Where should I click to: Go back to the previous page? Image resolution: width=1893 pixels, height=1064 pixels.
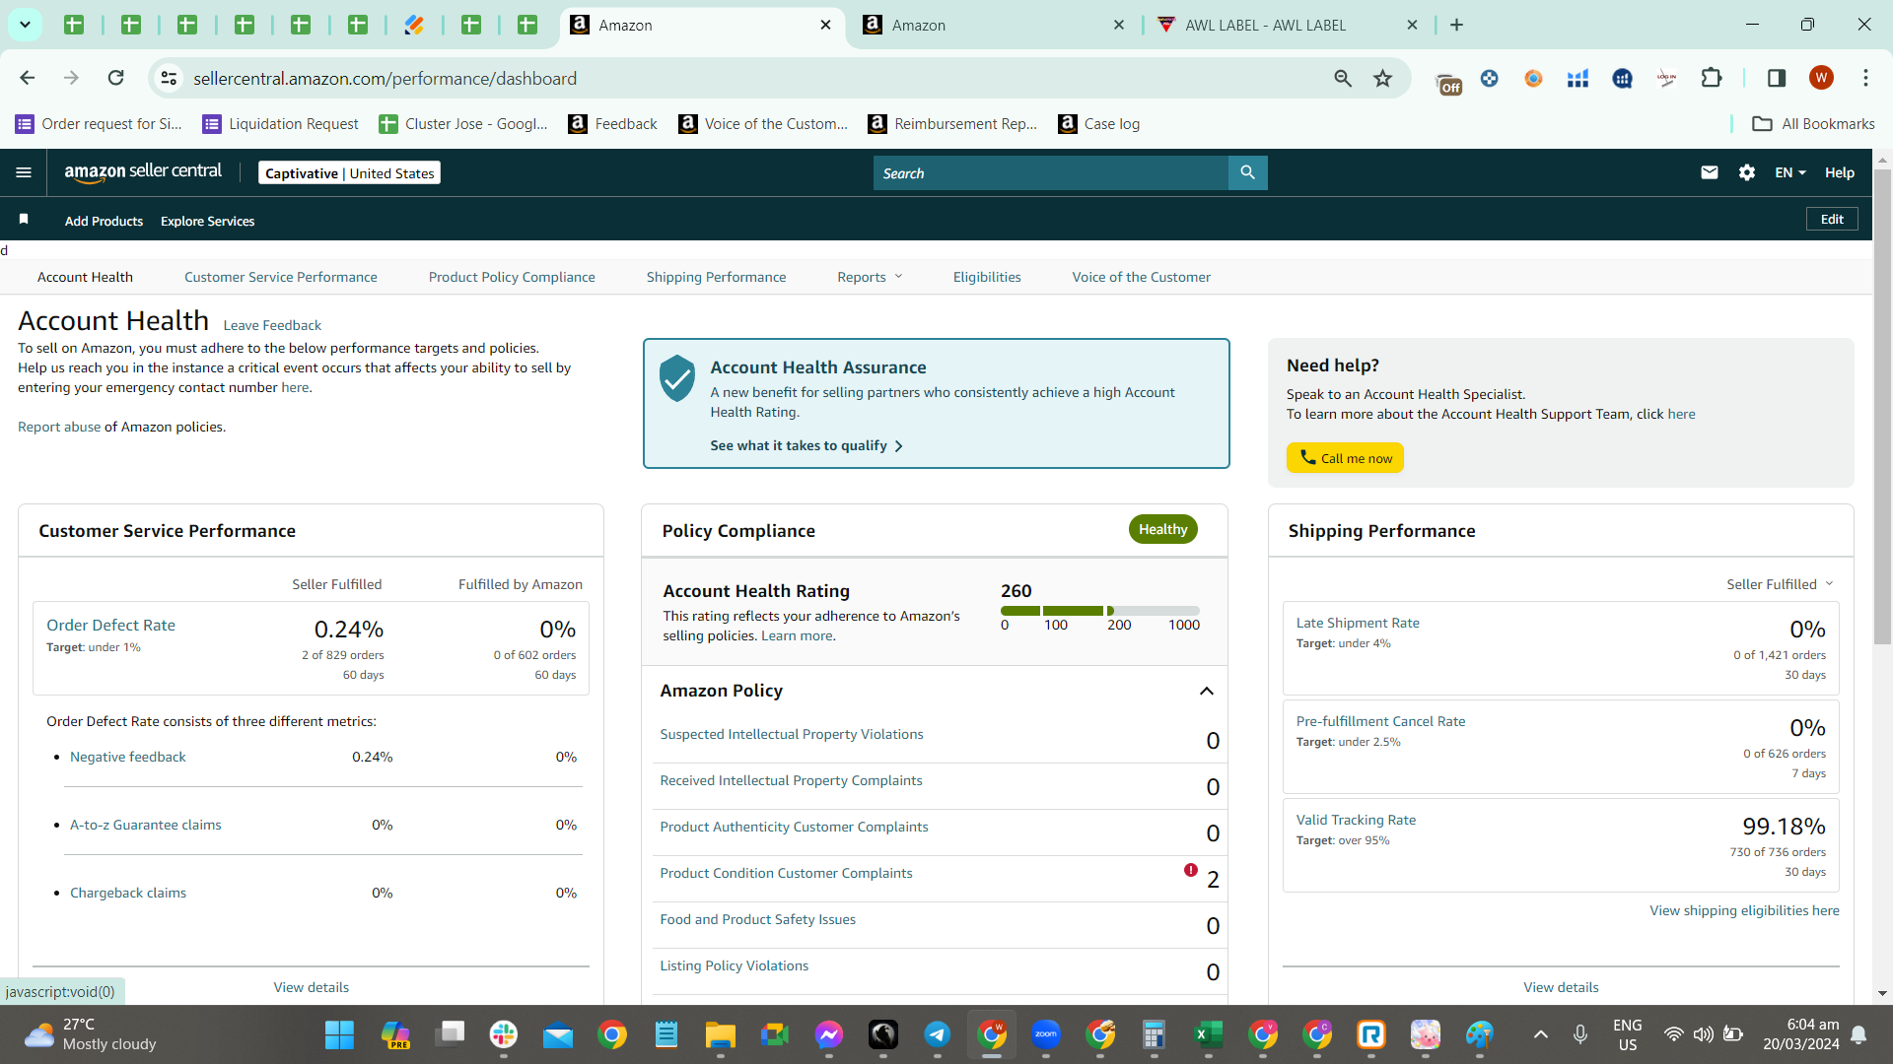click(27, 78)
